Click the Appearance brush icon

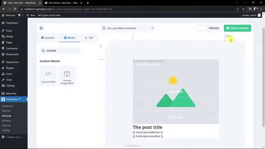pos(3,62)
